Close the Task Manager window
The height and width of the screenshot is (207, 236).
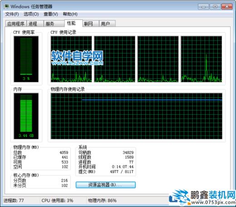[x=227, y=7]
